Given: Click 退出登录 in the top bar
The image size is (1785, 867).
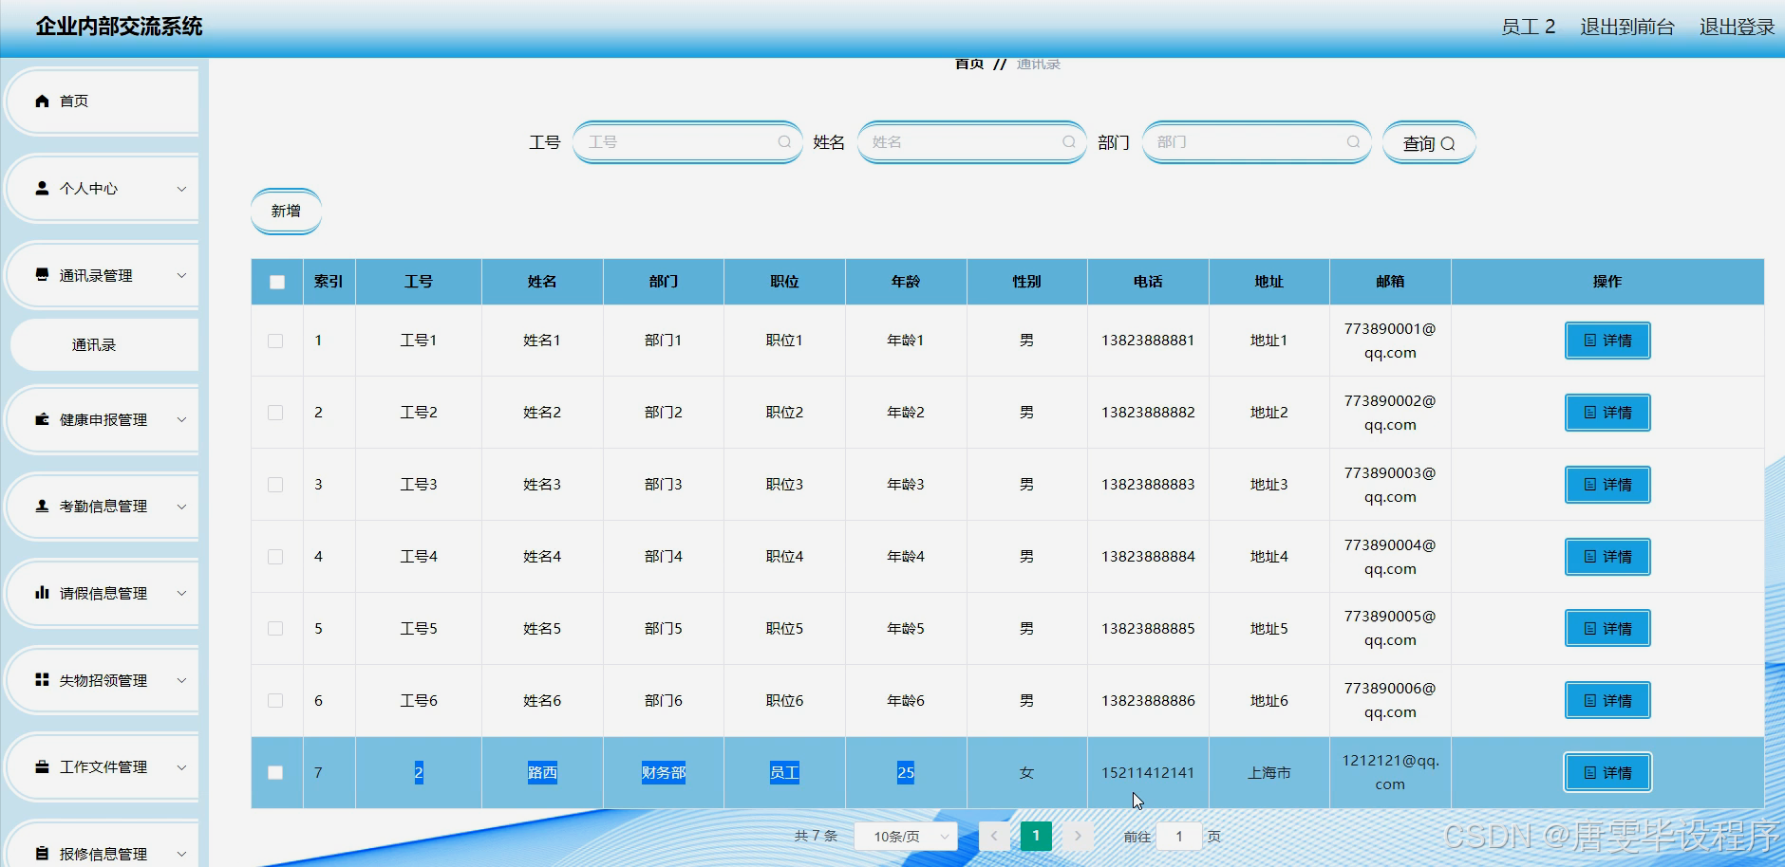Looking at the screenshot, I should 1737,27.
